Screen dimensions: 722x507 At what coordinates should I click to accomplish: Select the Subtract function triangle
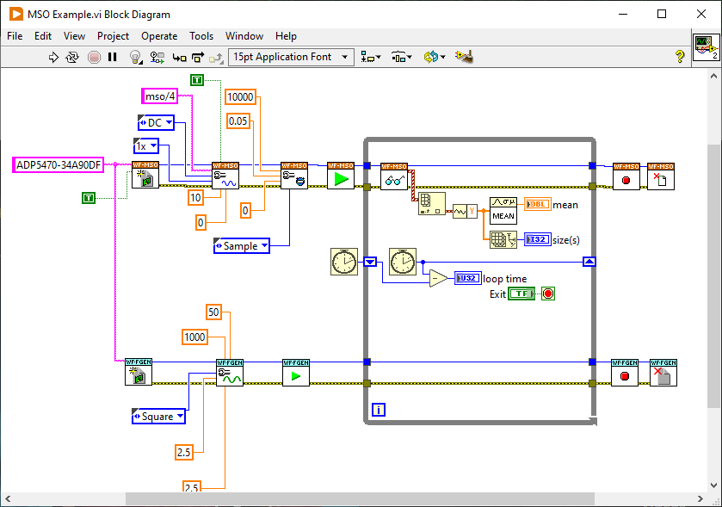click(438, 278)
